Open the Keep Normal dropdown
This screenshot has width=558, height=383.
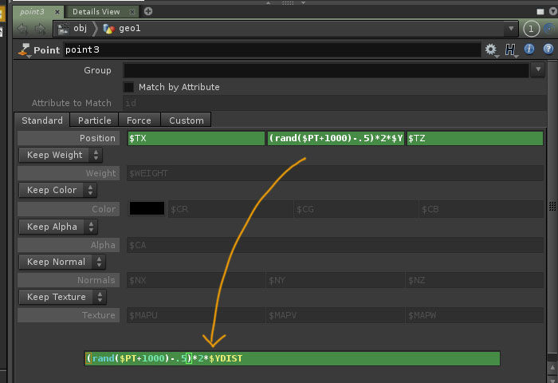point(61,262)
